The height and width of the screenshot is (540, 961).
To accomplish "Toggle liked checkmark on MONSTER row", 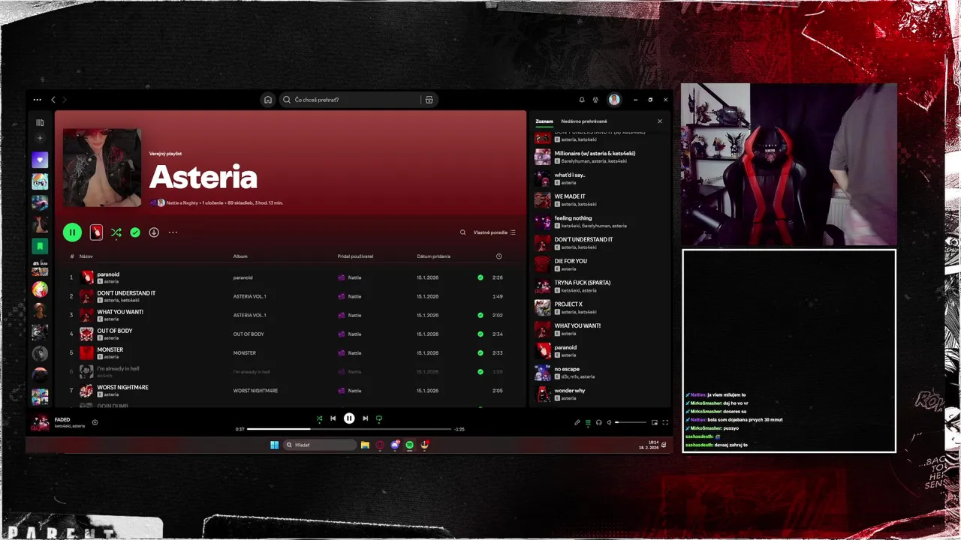I will [480, 352].
